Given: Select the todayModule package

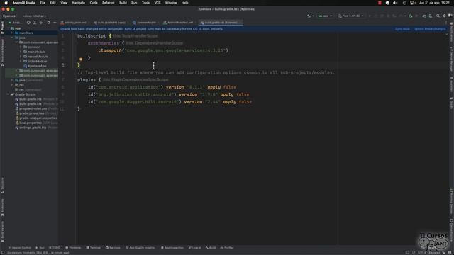Looking at the screenshot, I should (x=35, y=62).
